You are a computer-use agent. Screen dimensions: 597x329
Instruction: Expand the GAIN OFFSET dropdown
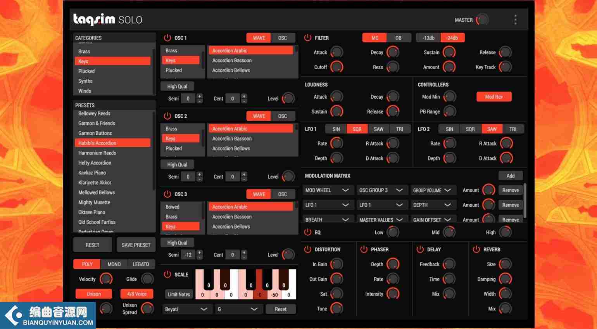(433, 219)
